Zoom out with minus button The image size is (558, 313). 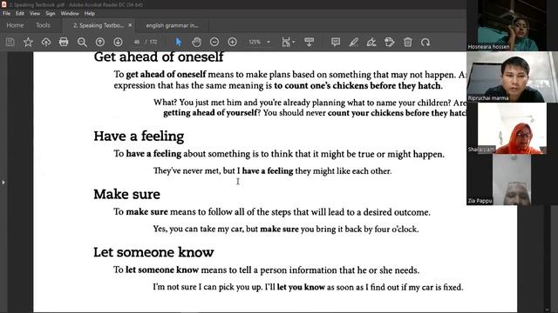point(214,42)
